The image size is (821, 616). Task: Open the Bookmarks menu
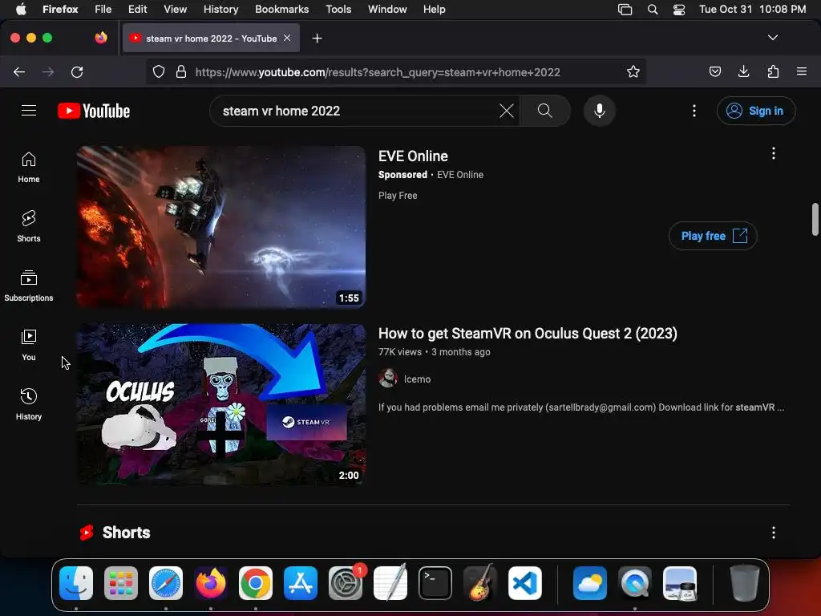(281, 10)
